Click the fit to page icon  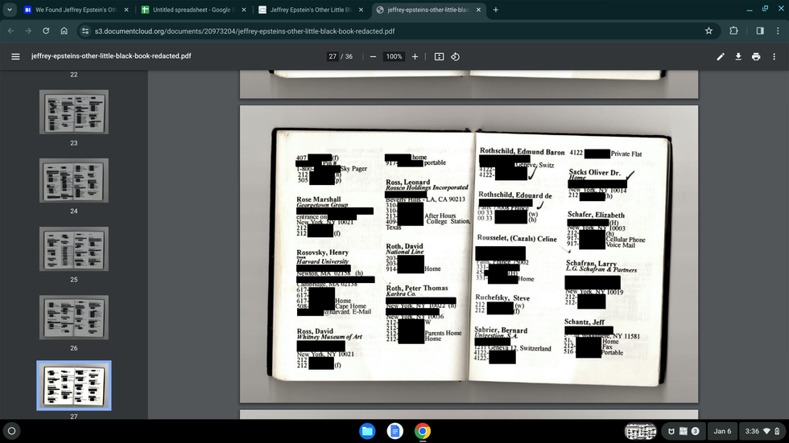(440, 57)
